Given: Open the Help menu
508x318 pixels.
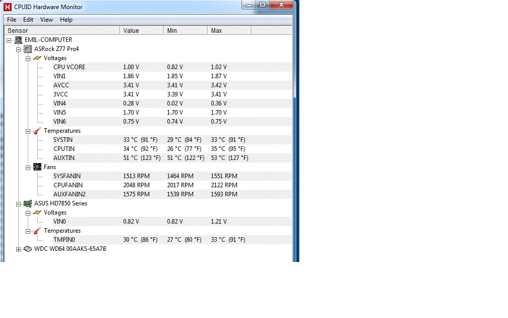Looking at the screenshot, I should pyautogui.click(x=66, y=20).
